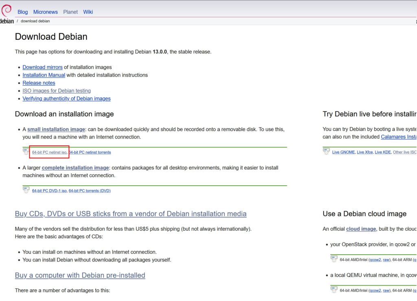This screenshot has height=301, width=417.
Task: Select the Live Xfce download link
Action: [x=364, y=152]
